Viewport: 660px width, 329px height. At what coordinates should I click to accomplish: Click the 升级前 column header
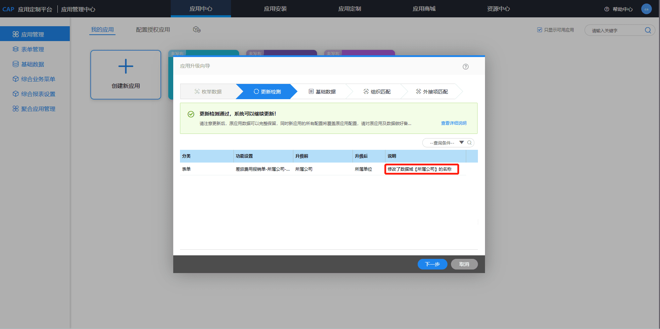(x=323, y=156)
